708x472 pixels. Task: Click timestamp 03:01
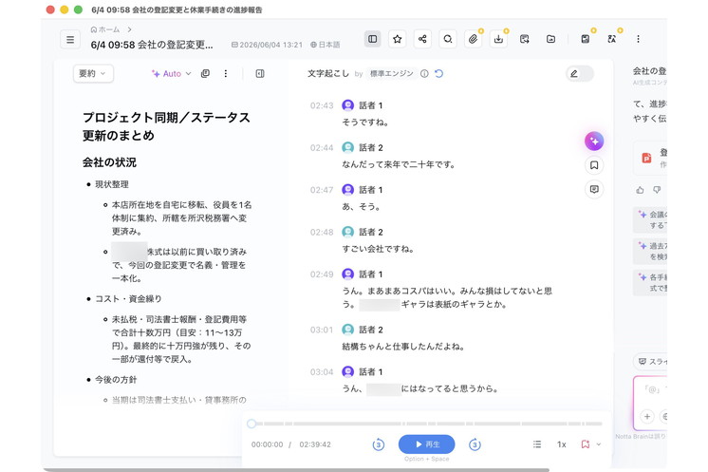point(322,330)
